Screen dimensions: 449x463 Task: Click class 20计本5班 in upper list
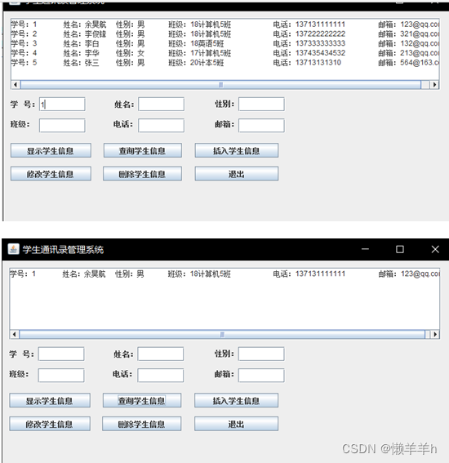[x=207, y=63]
